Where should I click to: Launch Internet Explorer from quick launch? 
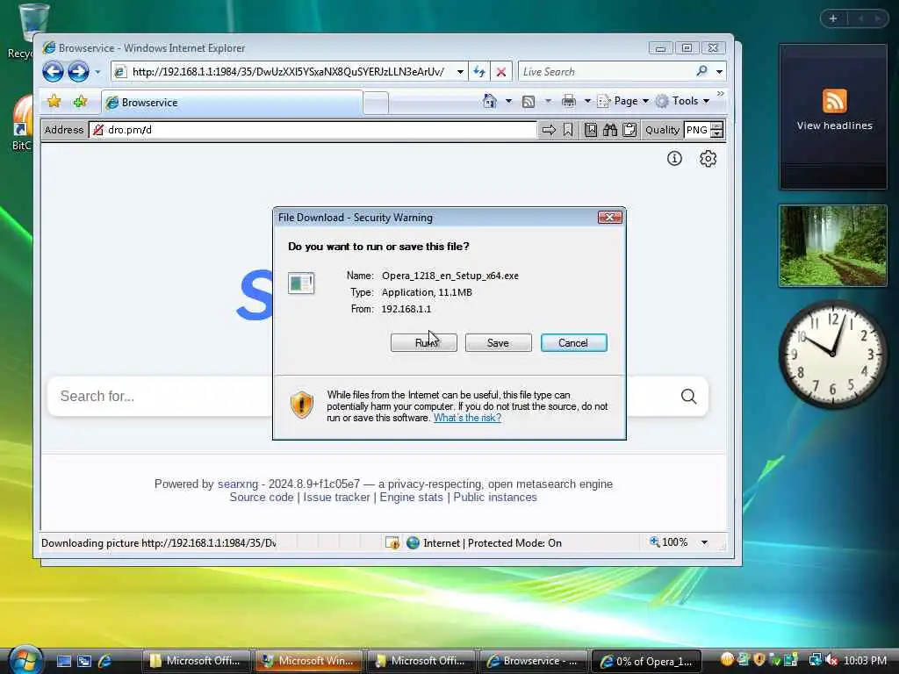(x=105, y=661)
